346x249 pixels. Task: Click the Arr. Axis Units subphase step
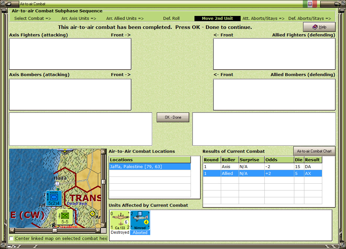click(79, 19)
